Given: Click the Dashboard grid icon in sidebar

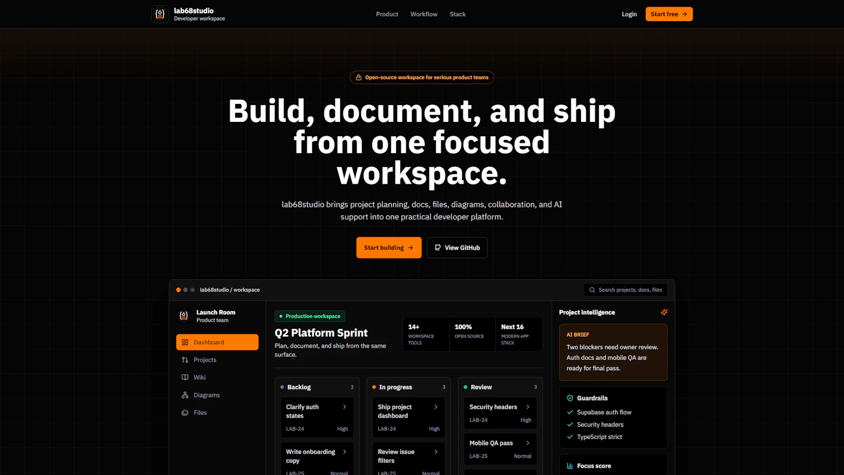Looking at the screenshot, I should pyautogui.click(x=185, y=342).
